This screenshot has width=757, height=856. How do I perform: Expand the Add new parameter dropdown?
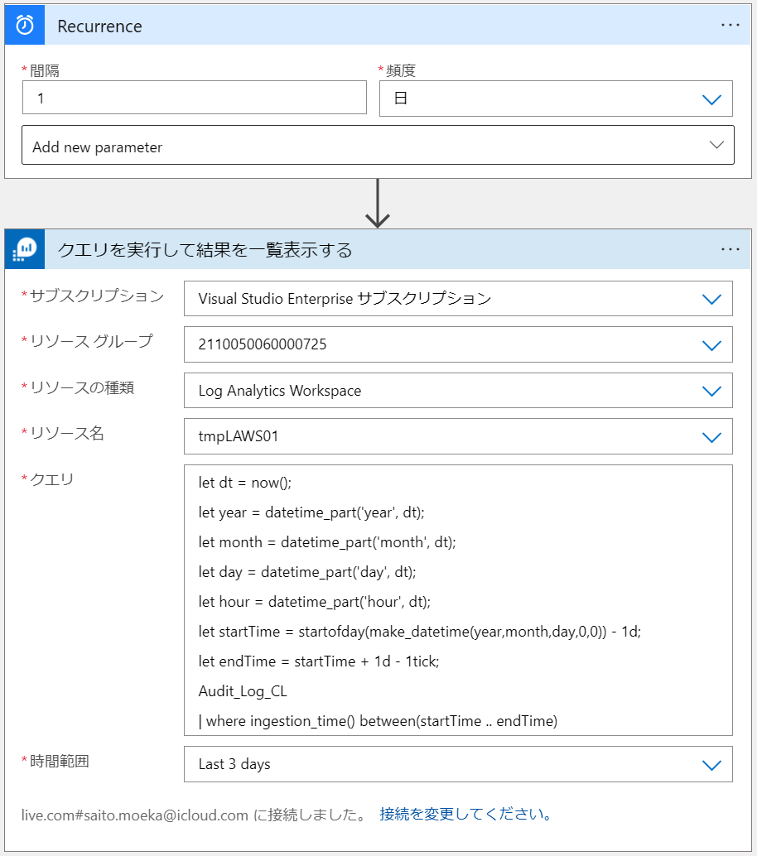click(x=378, y=145)
